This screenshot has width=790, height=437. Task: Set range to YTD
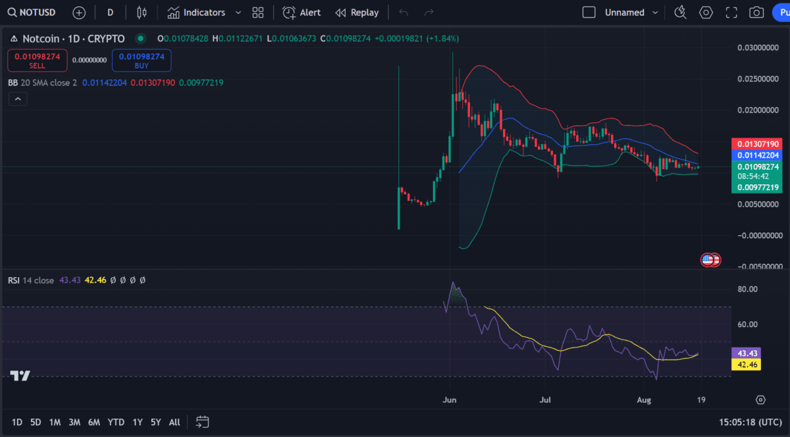coord(117,422)
